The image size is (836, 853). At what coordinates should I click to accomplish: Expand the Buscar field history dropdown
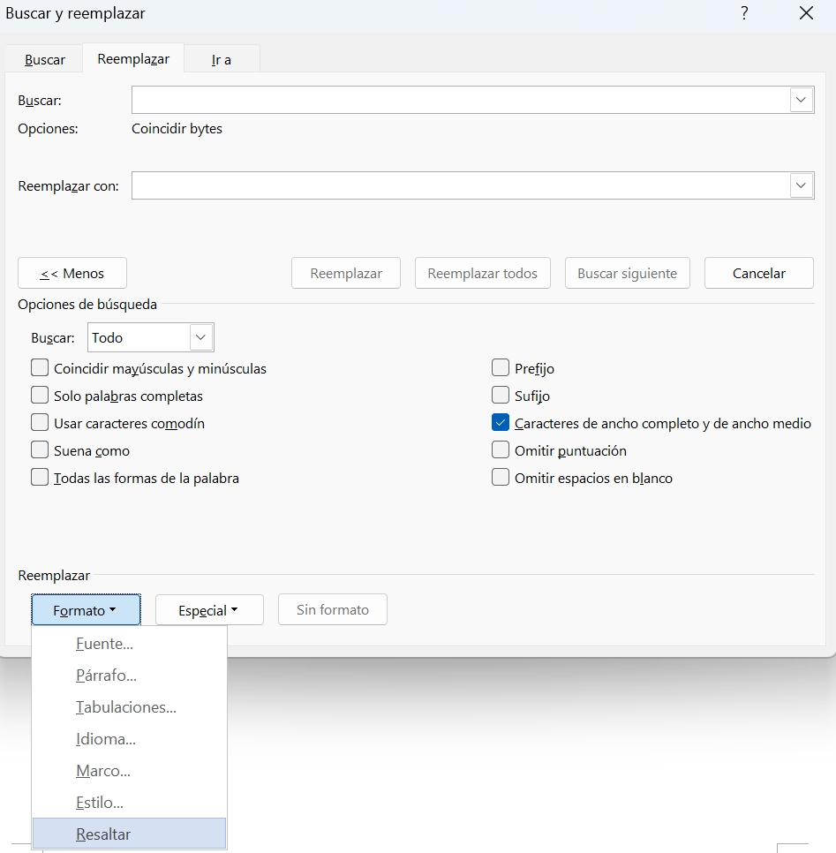click(802, 100)
